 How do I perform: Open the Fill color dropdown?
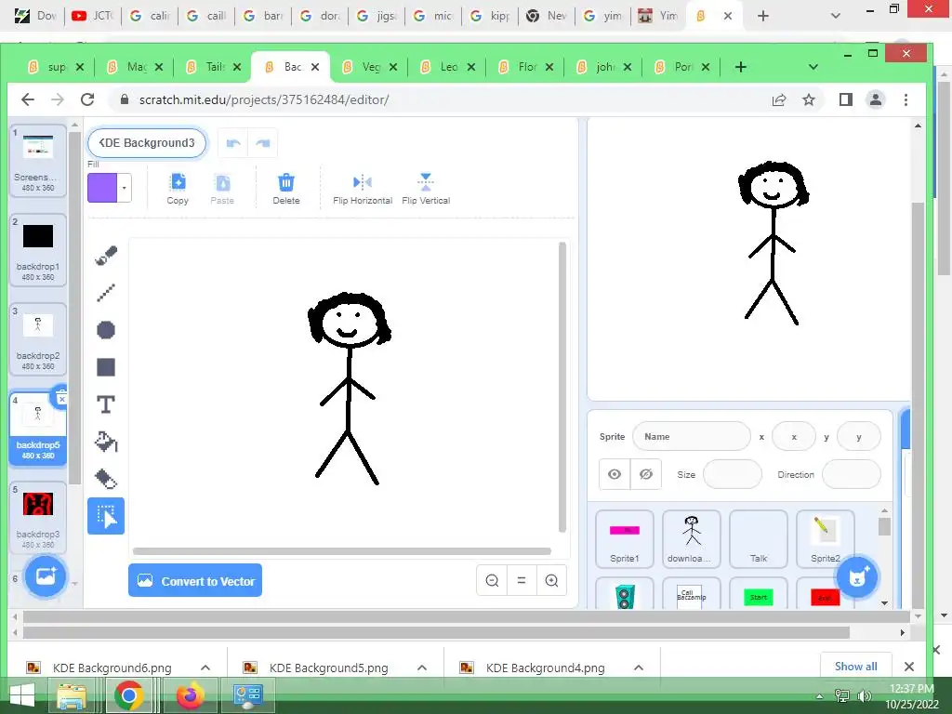point(125,188)
